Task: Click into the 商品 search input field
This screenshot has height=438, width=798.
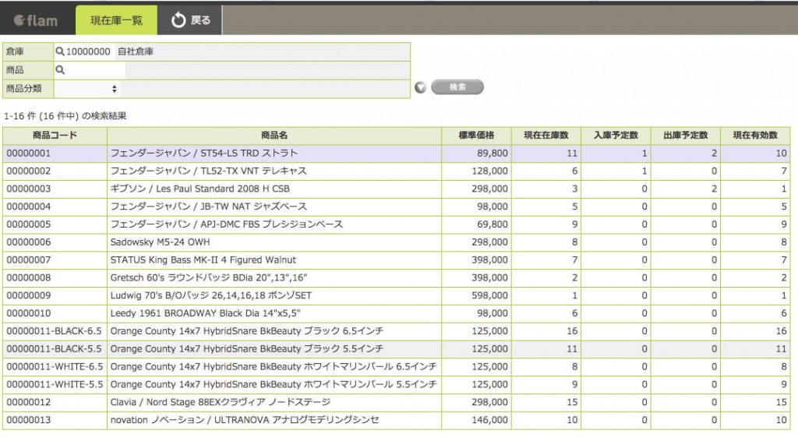Action: pyautogui.click(x=96, y=70)
